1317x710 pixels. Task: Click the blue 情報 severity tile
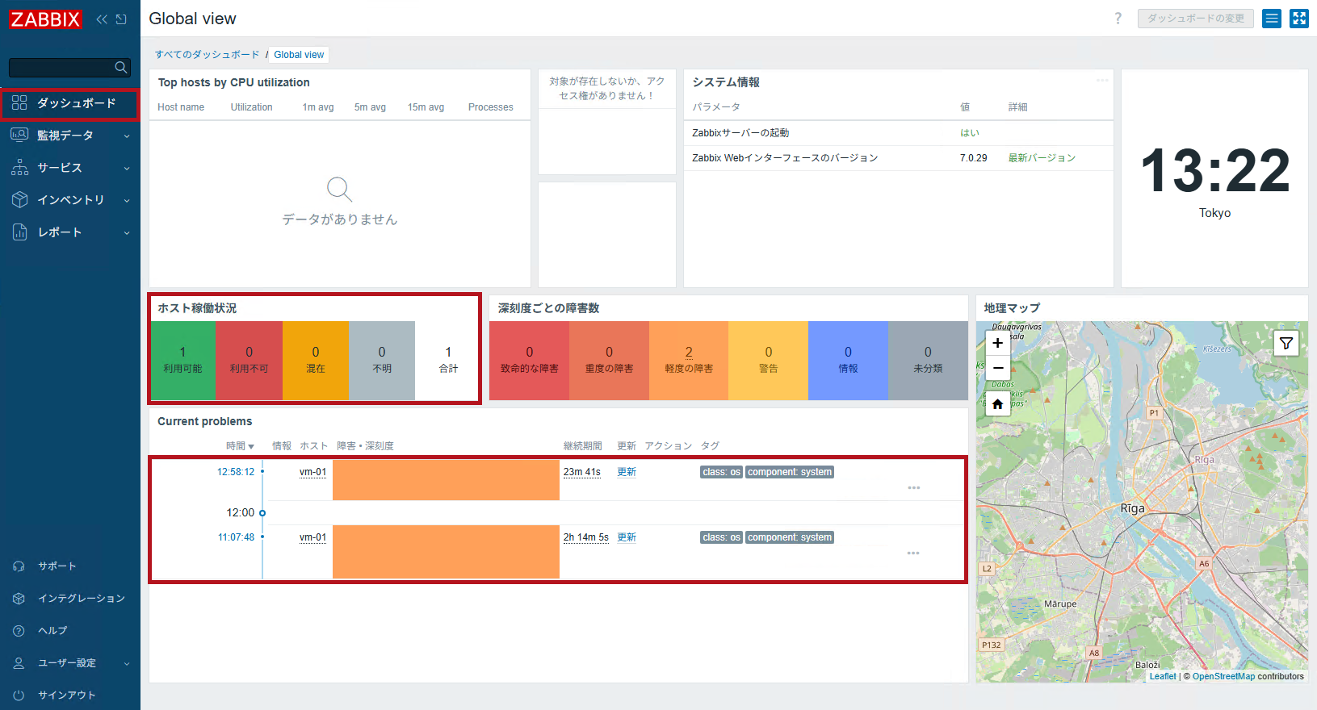coord(848,361)
